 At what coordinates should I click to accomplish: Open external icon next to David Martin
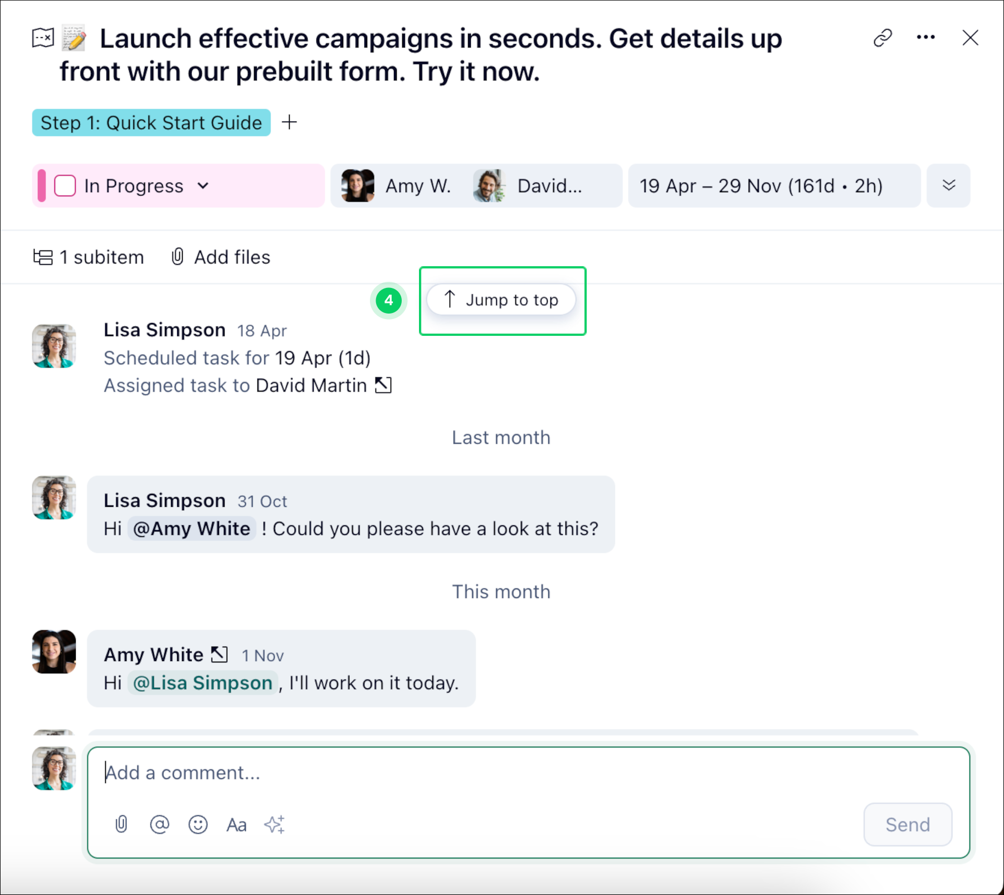[x=383, y=385]
